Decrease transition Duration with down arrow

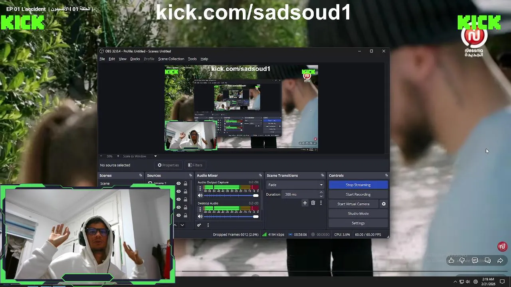coord(321,196)
